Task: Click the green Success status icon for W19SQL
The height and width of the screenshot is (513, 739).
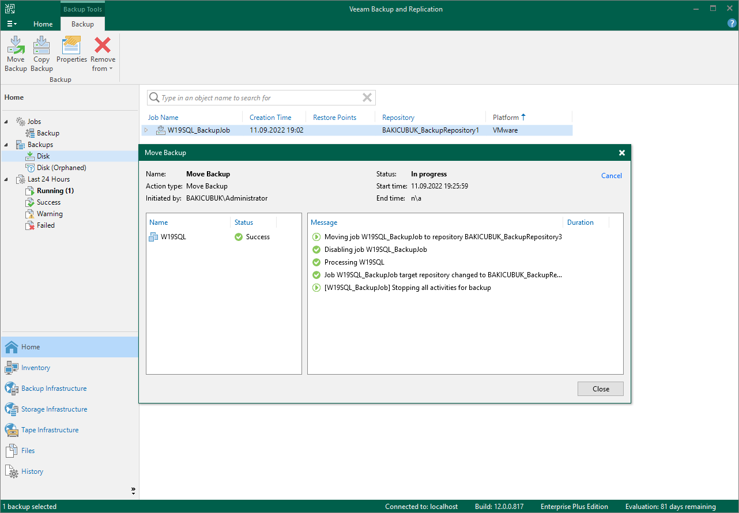Action: [x=239, y=237]
